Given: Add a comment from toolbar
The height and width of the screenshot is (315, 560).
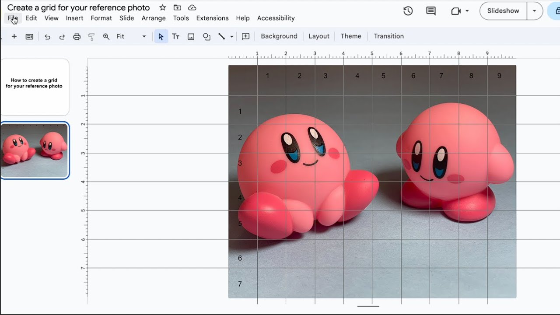Looking at the screenshot, I should 246,36.
